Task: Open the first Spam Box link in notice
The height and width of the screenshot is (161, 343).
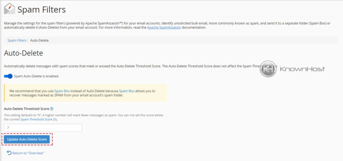Action: point(62,91)
